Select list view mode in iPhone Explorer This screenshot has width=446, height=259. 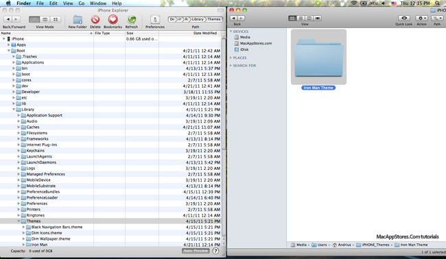click(34, 19)
